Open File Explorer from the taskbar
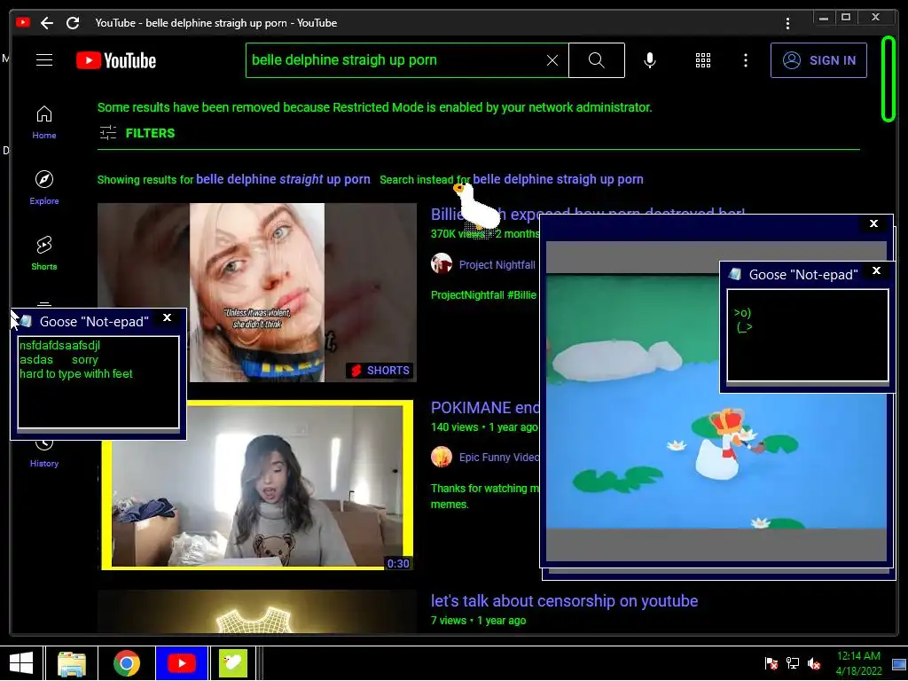 click(72, 663)
